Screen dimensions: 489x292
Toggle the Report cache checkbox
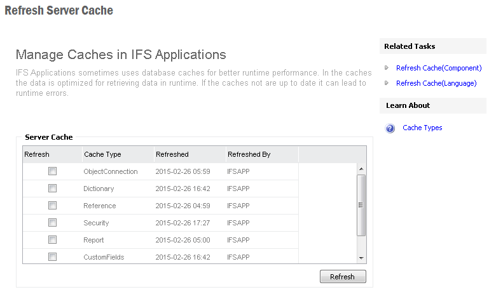(52, 240)
